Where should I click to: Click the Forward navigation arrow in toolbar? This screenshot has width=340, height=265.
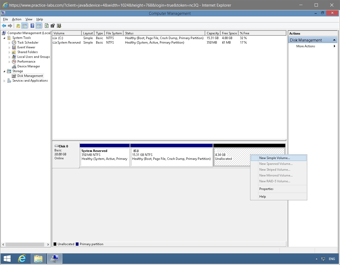pos(10,26)
